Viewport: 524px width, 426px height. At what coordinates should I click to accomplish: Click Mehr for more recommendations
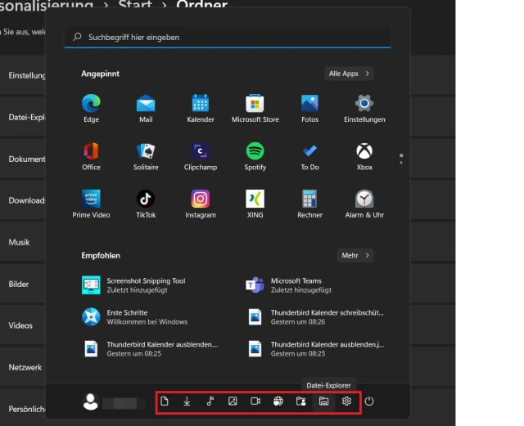355,255
